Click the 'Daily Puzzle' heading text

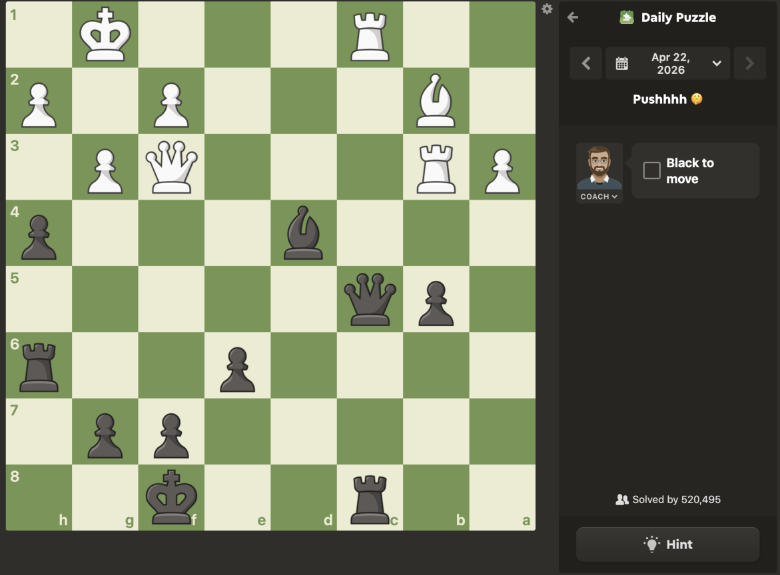click(x=679, y=17)
